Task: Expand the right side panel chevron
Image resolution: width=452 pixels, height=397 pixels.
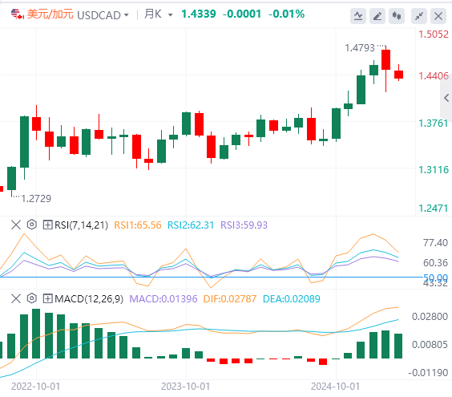Action: tap(446, 98)
